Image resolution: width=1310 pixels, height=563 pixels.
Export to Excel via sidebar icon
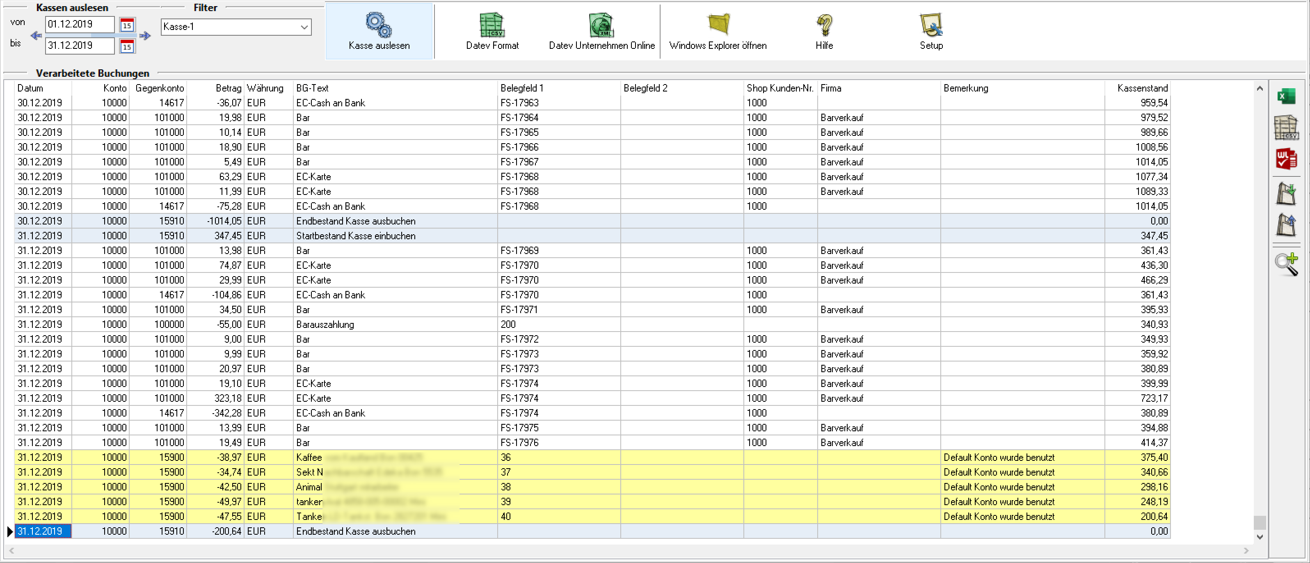pos(1286,96)
